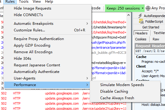
Task: Toggle Hide 304s rule
Action: (47, 59)
